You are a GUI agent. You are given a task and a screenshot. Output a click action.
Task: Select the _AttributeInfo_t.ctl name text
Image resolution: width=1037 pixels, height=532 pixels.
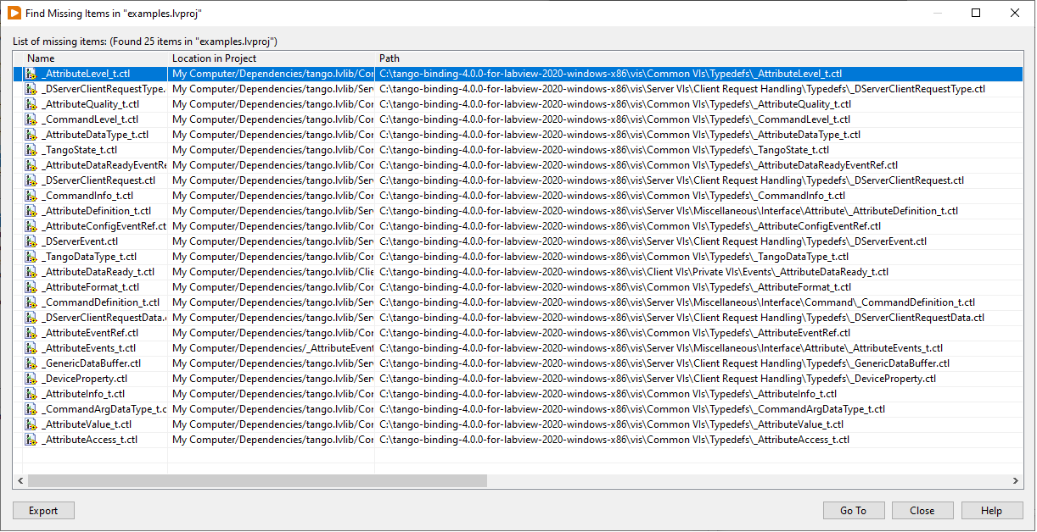[x=83, y=394]
